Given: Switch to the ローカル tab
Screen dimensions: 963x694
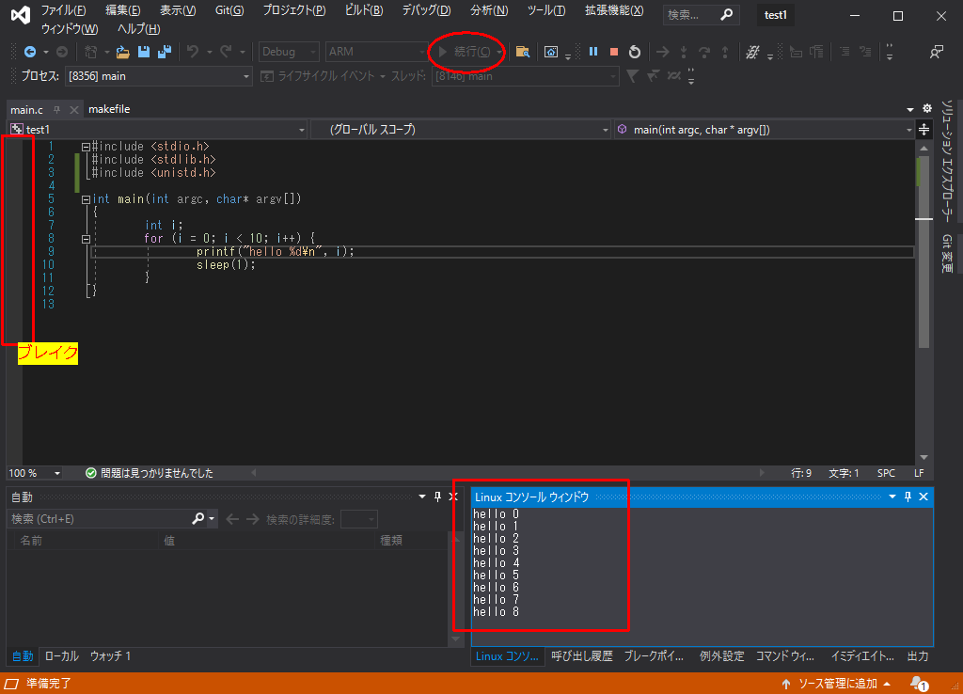Looking at the screenshot, I should [62, 656].
